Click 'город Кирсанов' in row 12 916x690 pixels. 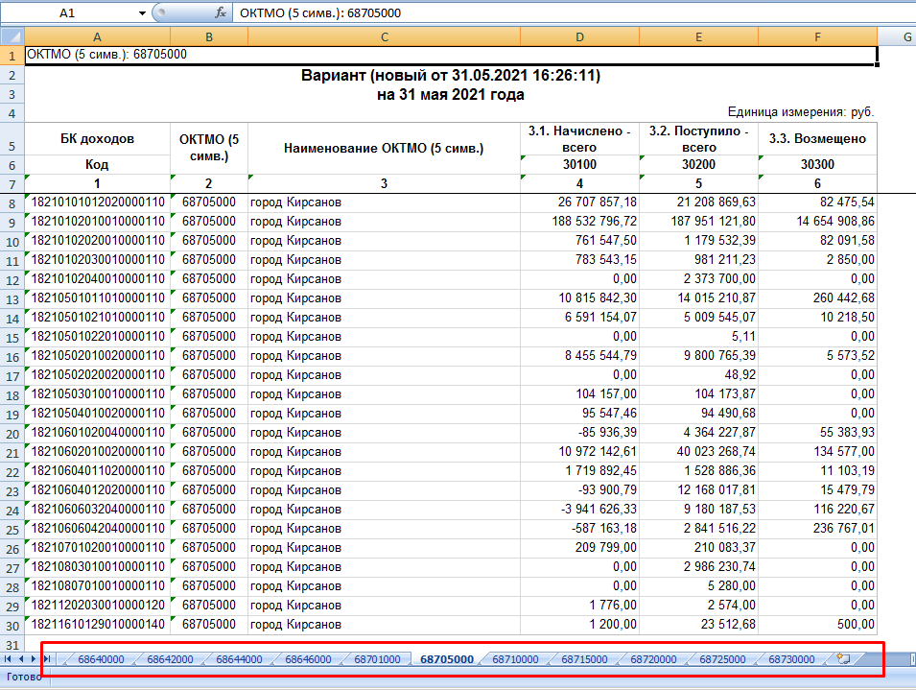(295, 279)
